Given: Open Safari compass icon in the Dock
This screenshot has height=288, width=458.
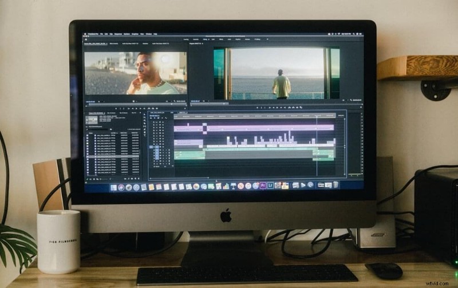Looking at the screenshot, I should [136, 187].
